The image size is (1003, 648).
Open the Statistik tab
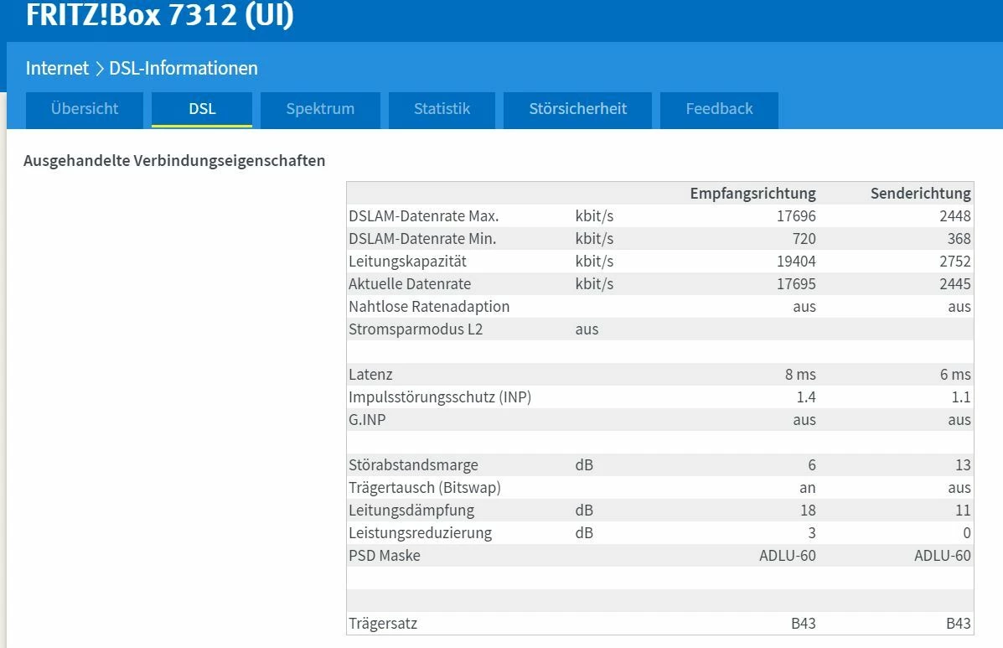(x=442, y=109)
